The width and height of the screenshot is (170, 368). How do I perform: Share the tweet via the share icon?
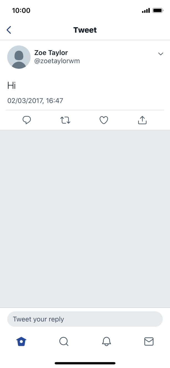click(142, 120)
